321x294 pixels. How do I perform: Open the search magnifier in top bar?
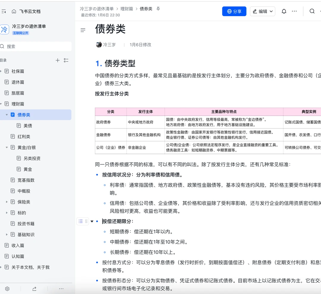point(312,11)
